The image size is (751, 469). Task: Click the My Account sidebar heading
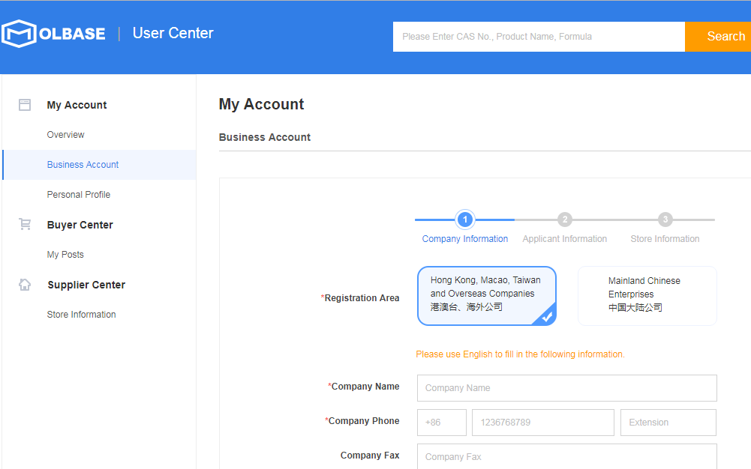click(x=77, y=105)
